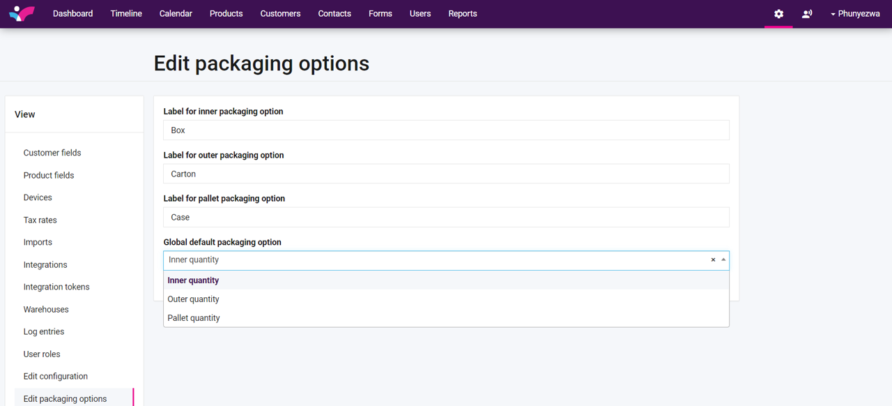Select Outer quantity option
Image resolution: width=892 pixels, height=406 pixels.
click(194, 299)
